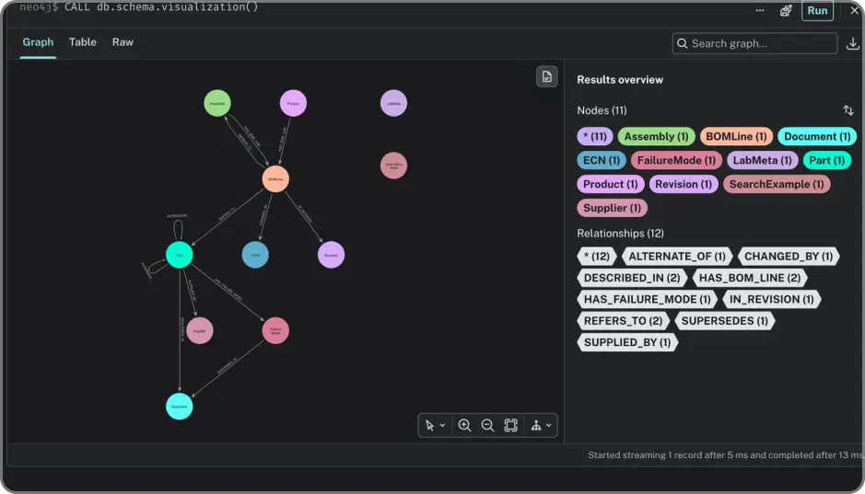Select the FailureMode (1) node label
Viewport: 865px width, 494px height.
676,160
